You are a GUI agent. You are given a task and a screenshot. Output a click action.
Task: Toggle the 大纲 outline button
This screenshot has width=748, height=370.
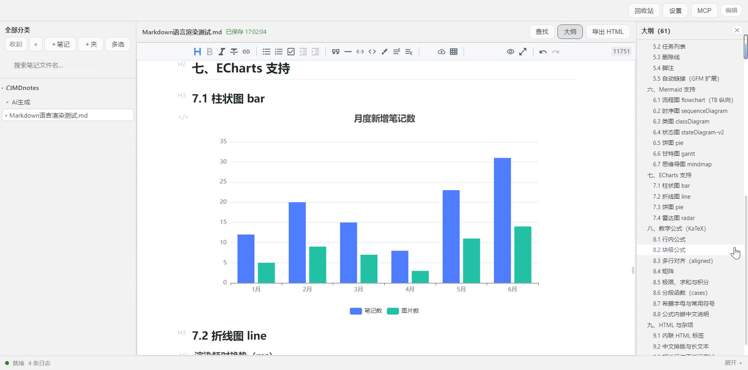570,32
